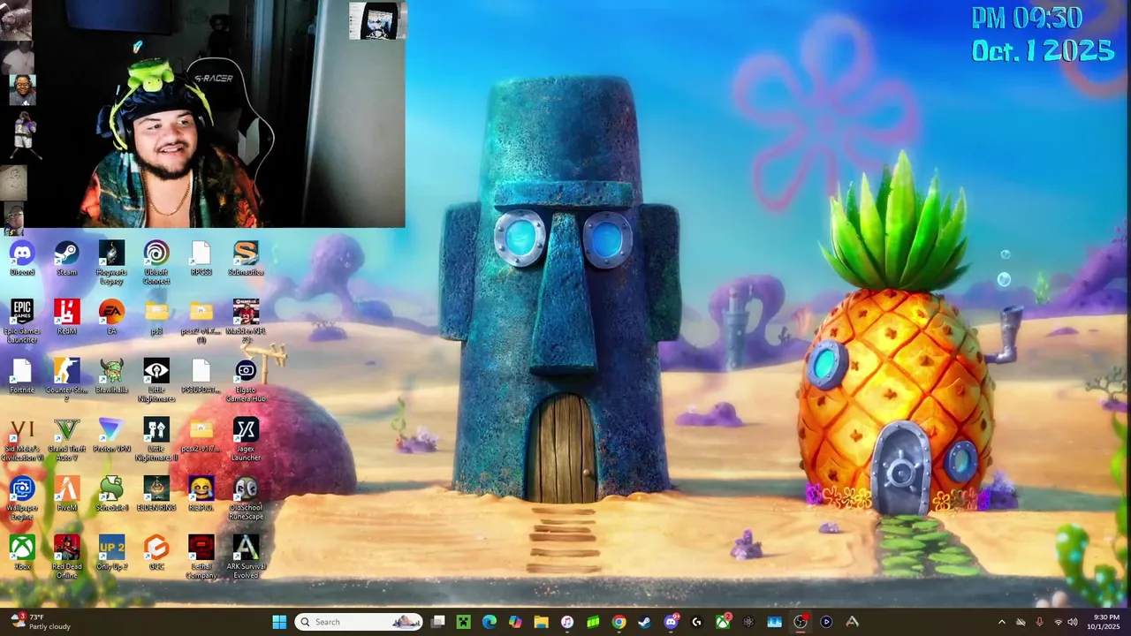Select the Fortnite desktop shortcut

pos(22,376)
